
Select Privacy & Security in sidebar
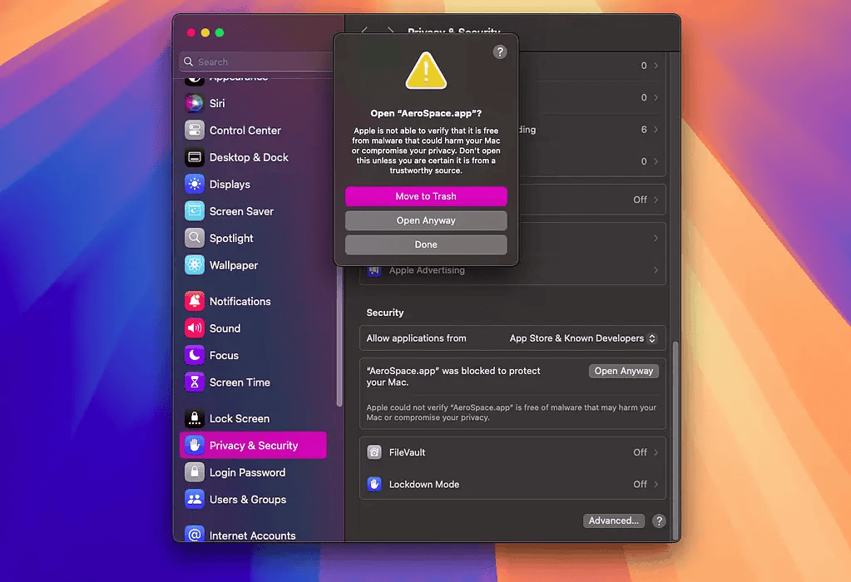pos(253,446)
